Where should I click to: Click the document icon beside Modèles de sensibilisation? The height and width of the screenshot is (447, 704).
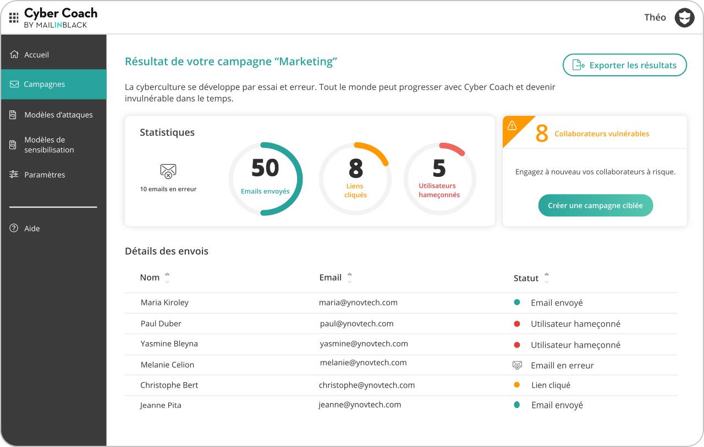pos(13,144)
